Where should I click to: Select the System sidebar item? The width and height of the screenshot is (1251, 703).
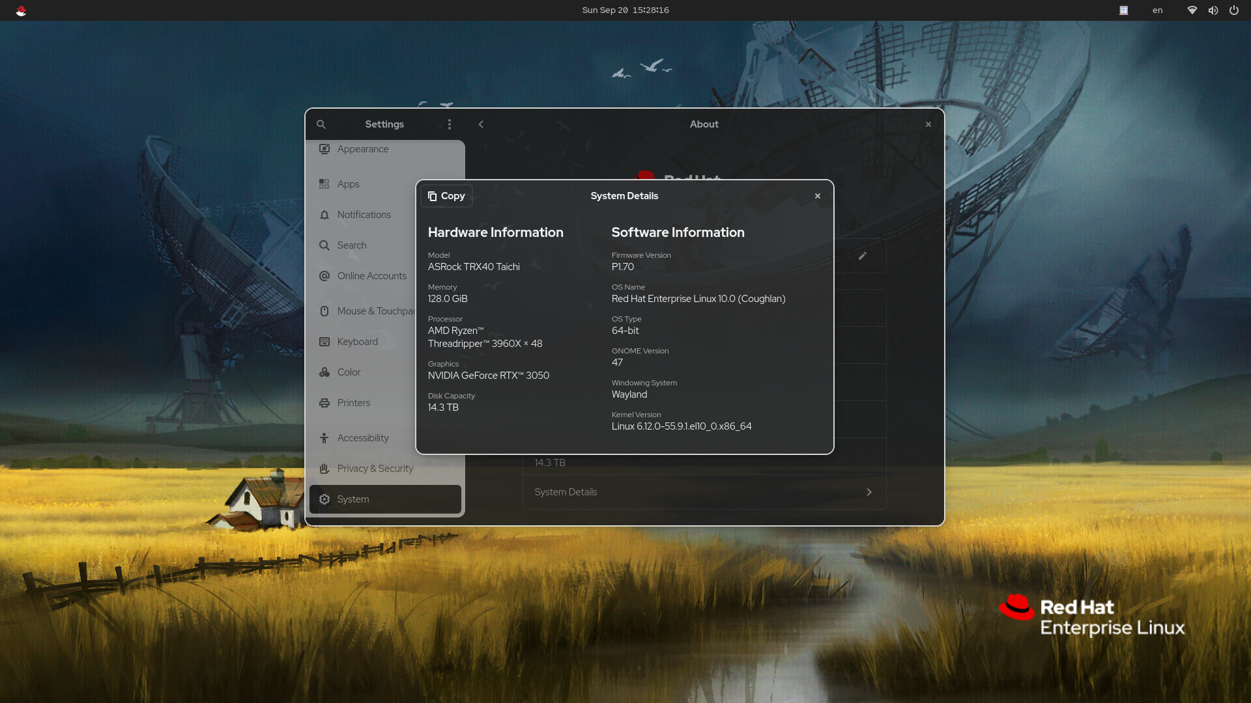[385, 499]
